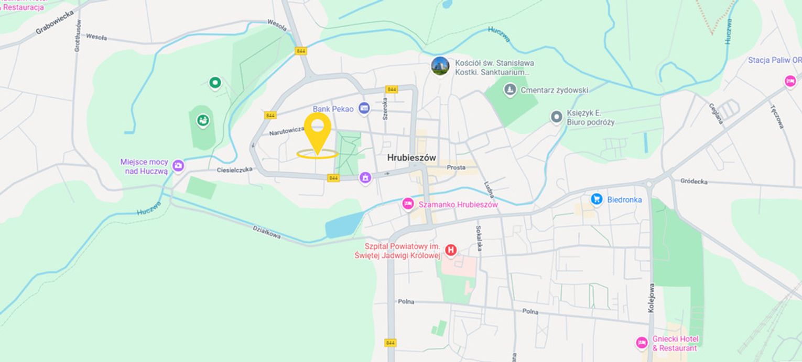Image resolution: width=802 pixels, height=362 pixels.
Task: Select the Księżyk E. Biuro podróży marker
Action: 556,117
